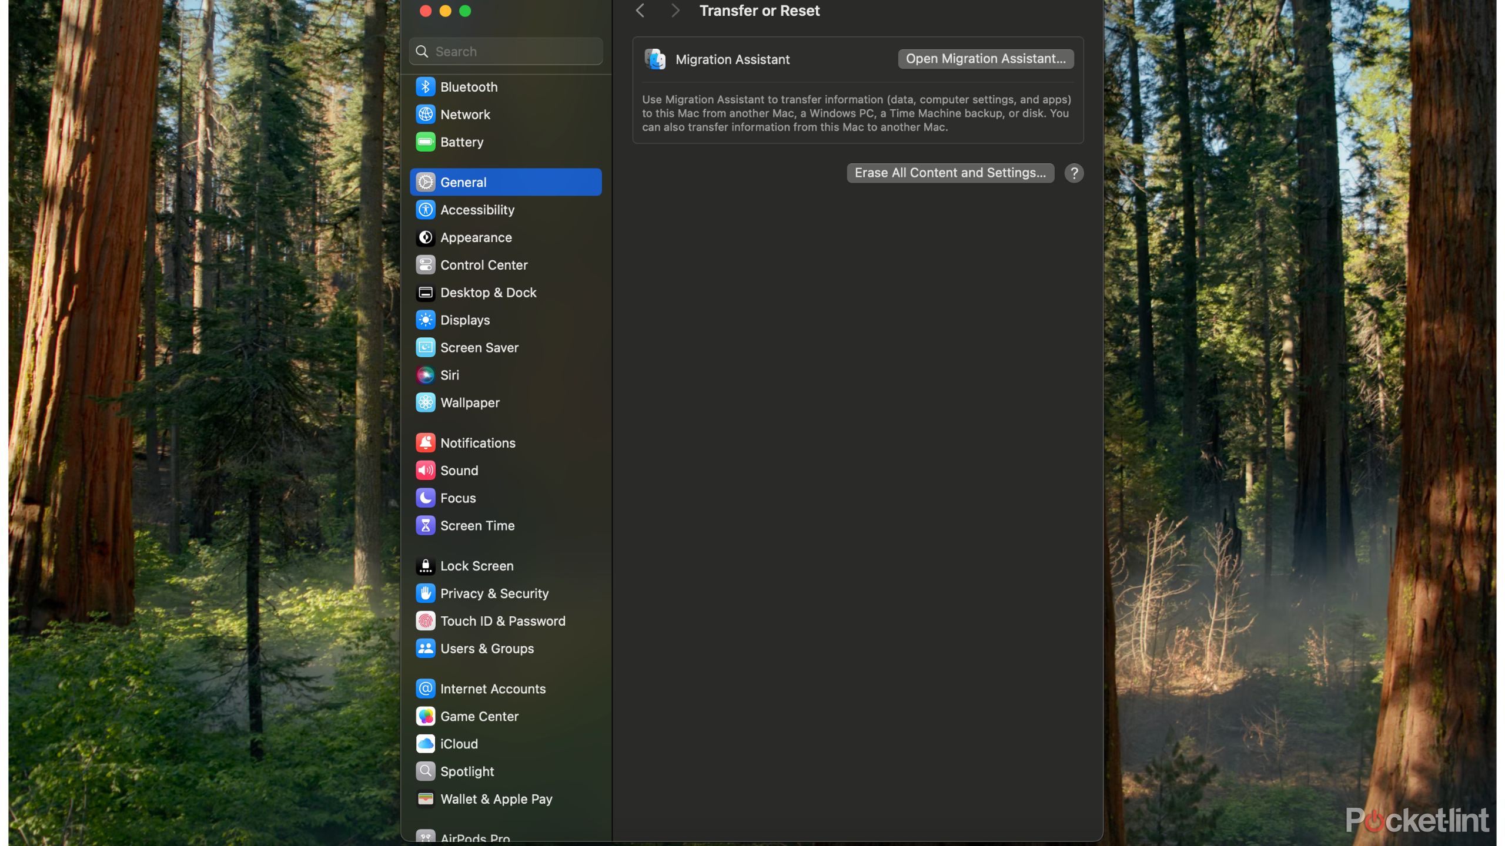Select Displays sun icon

(426, 320)
